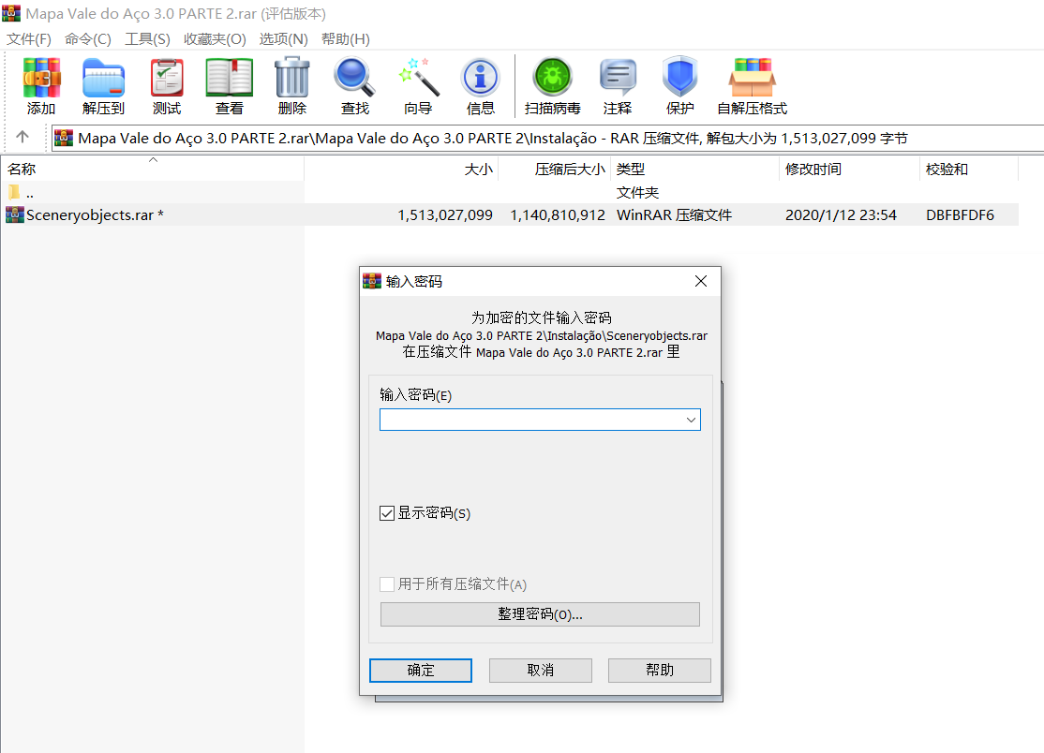
Task: Click the parent folder '..' icon
Action: (14, 193)
